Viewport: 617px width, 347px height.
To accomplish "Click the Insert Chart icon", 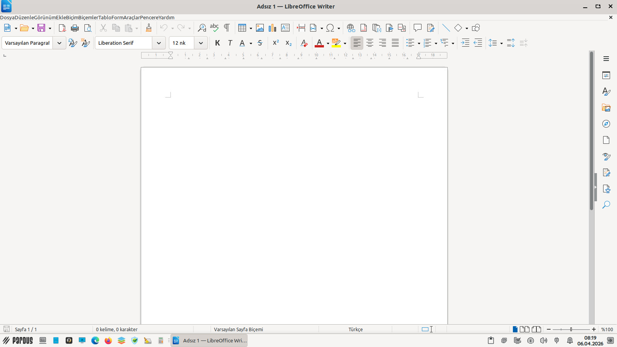I will coord(272,28).
